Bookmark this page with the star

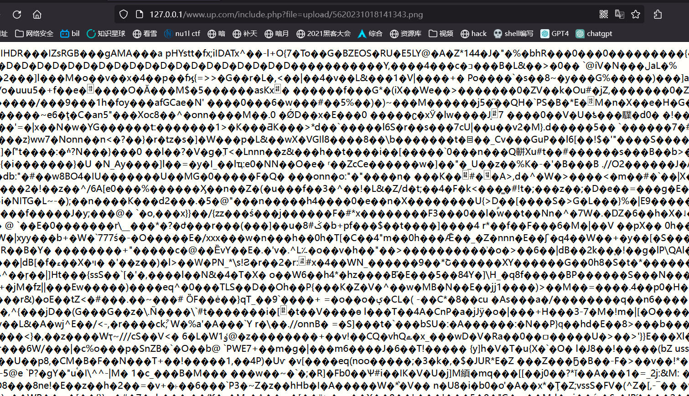click(x=636, y=15)
